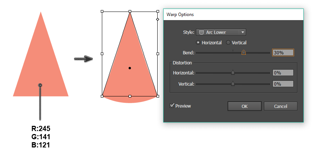Screen dimensions: 316x156
Task: Click the gray arrow between the triangles
Action: tap(83, 59)
